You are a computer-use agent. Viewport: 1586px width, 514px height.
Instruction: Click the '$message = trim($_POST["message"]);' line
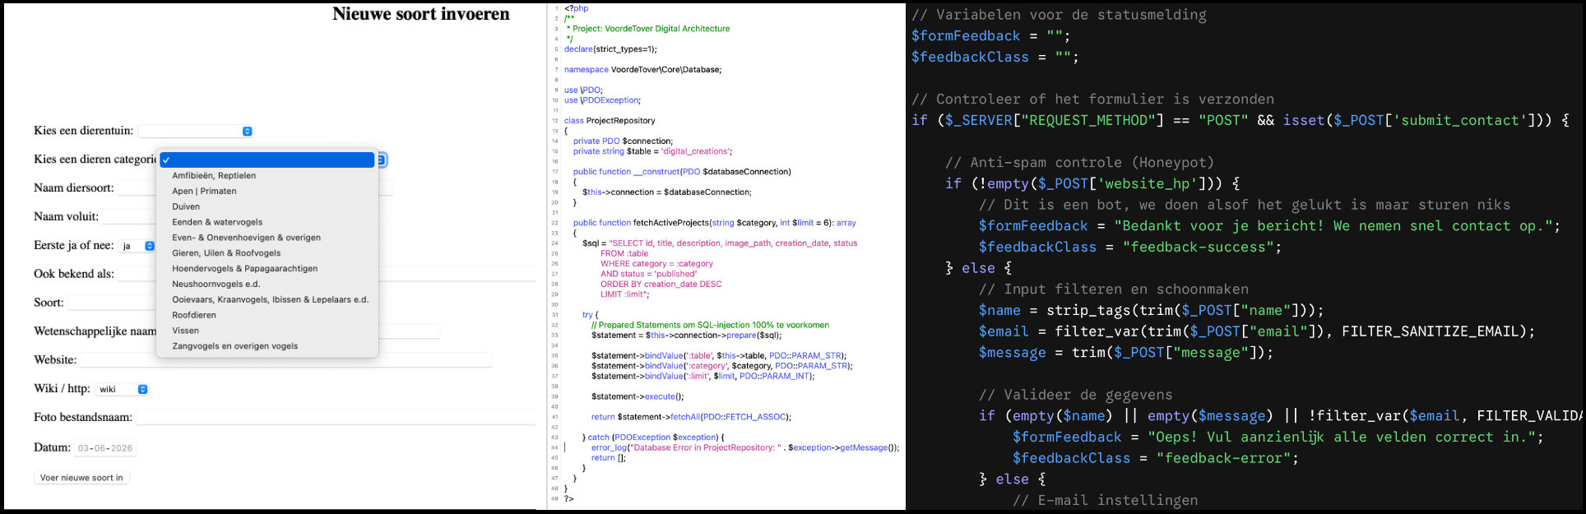pos(1126,352)
